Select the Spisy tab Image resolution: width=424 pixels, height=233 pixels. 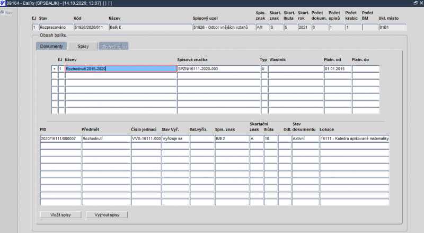[x=83, y=46]
